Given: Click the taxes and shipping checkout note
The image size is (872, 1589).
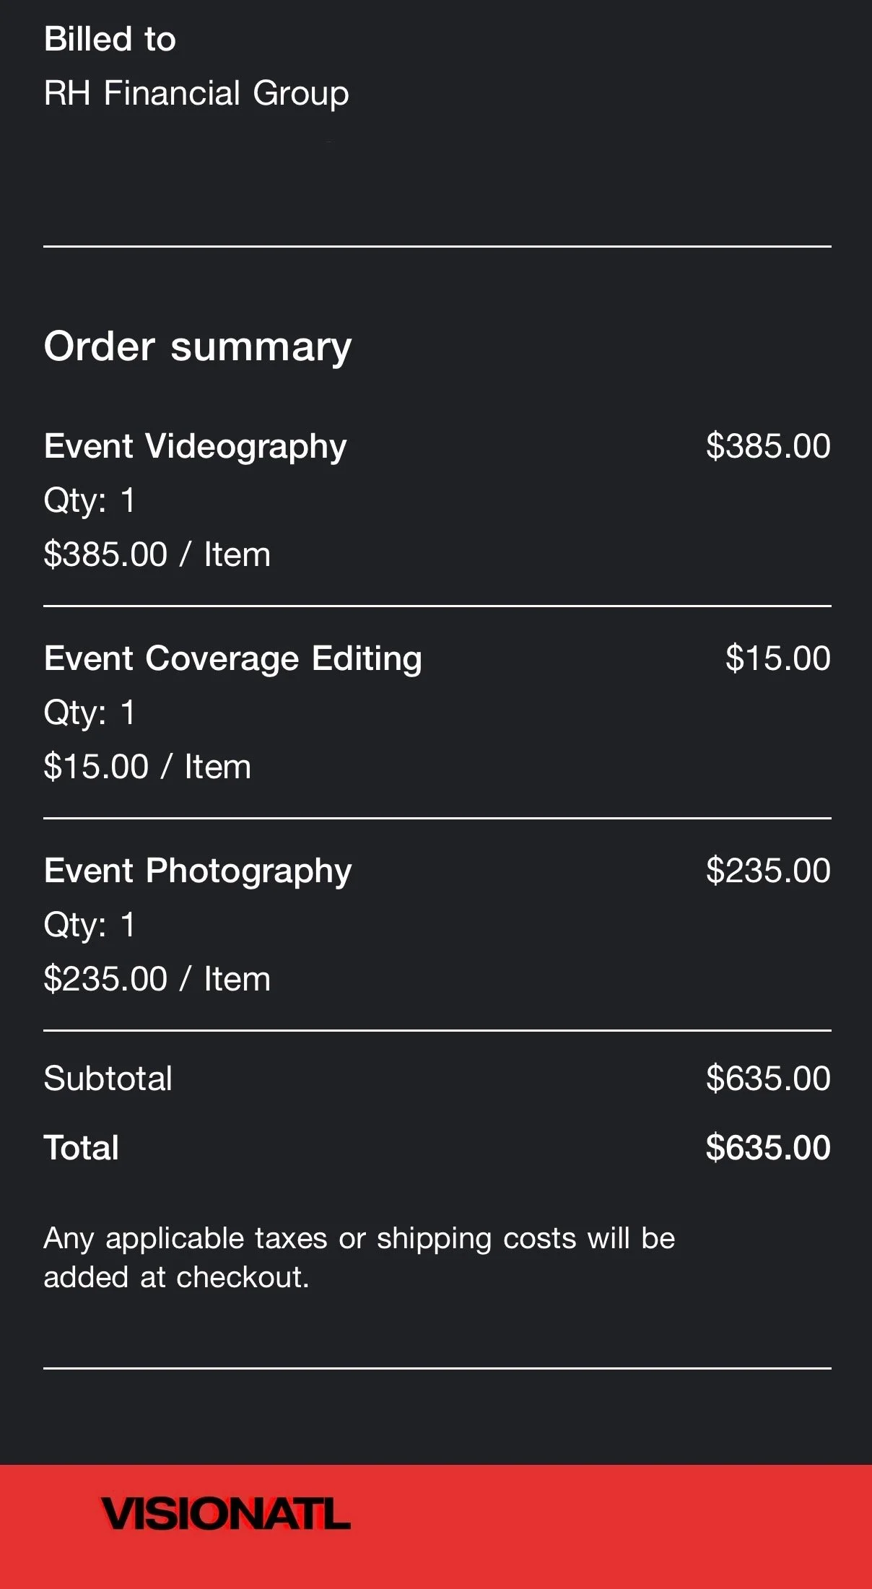Looking at the screenshot, I should point(359,1258).
